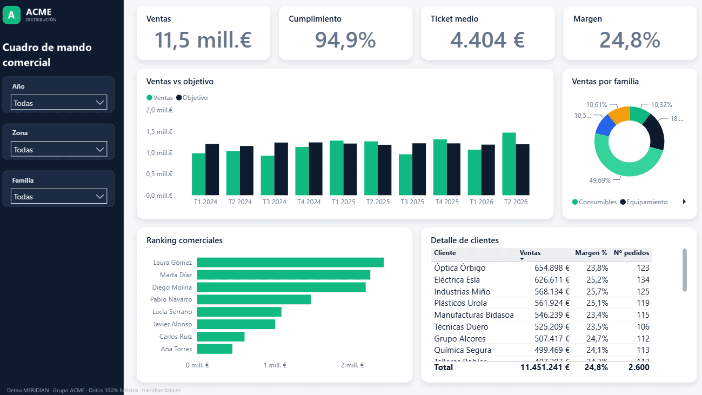Viewport: 702px width, 395px height.
Task: Select the Ticket medio 4.404 € card
Action: coord(487,33)
